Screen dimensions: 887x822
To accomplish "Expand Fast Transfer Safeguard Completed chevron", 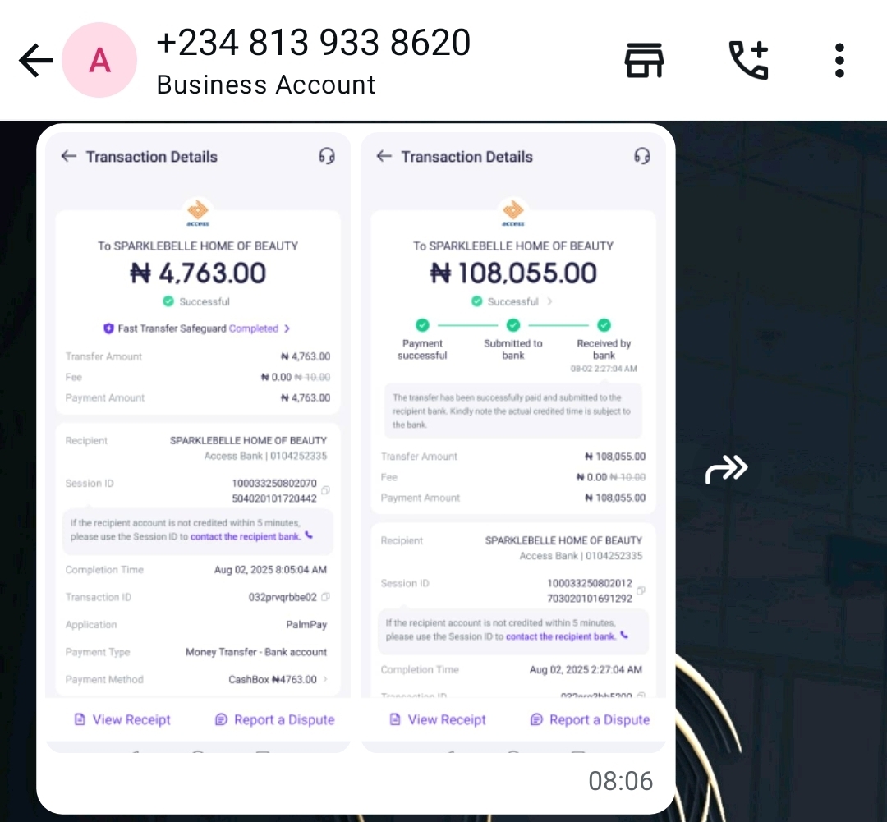I will pyautogui.click(x=287, y=328).
